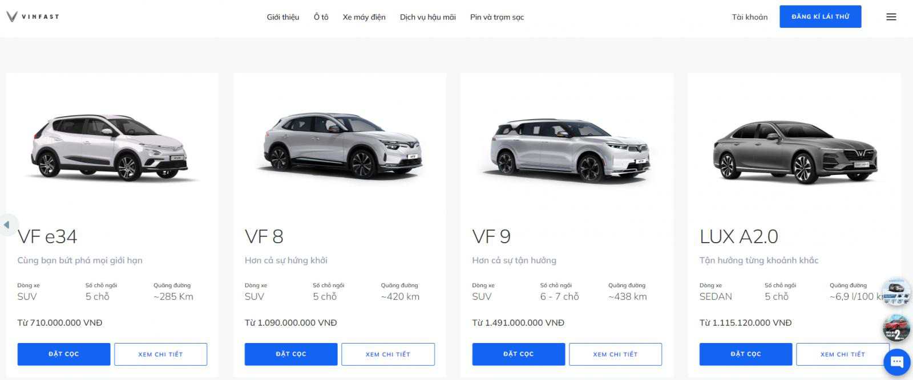Click the silver car promo circle icon
The width and height of the screenshot is (913, 380).
click(896, 292)
